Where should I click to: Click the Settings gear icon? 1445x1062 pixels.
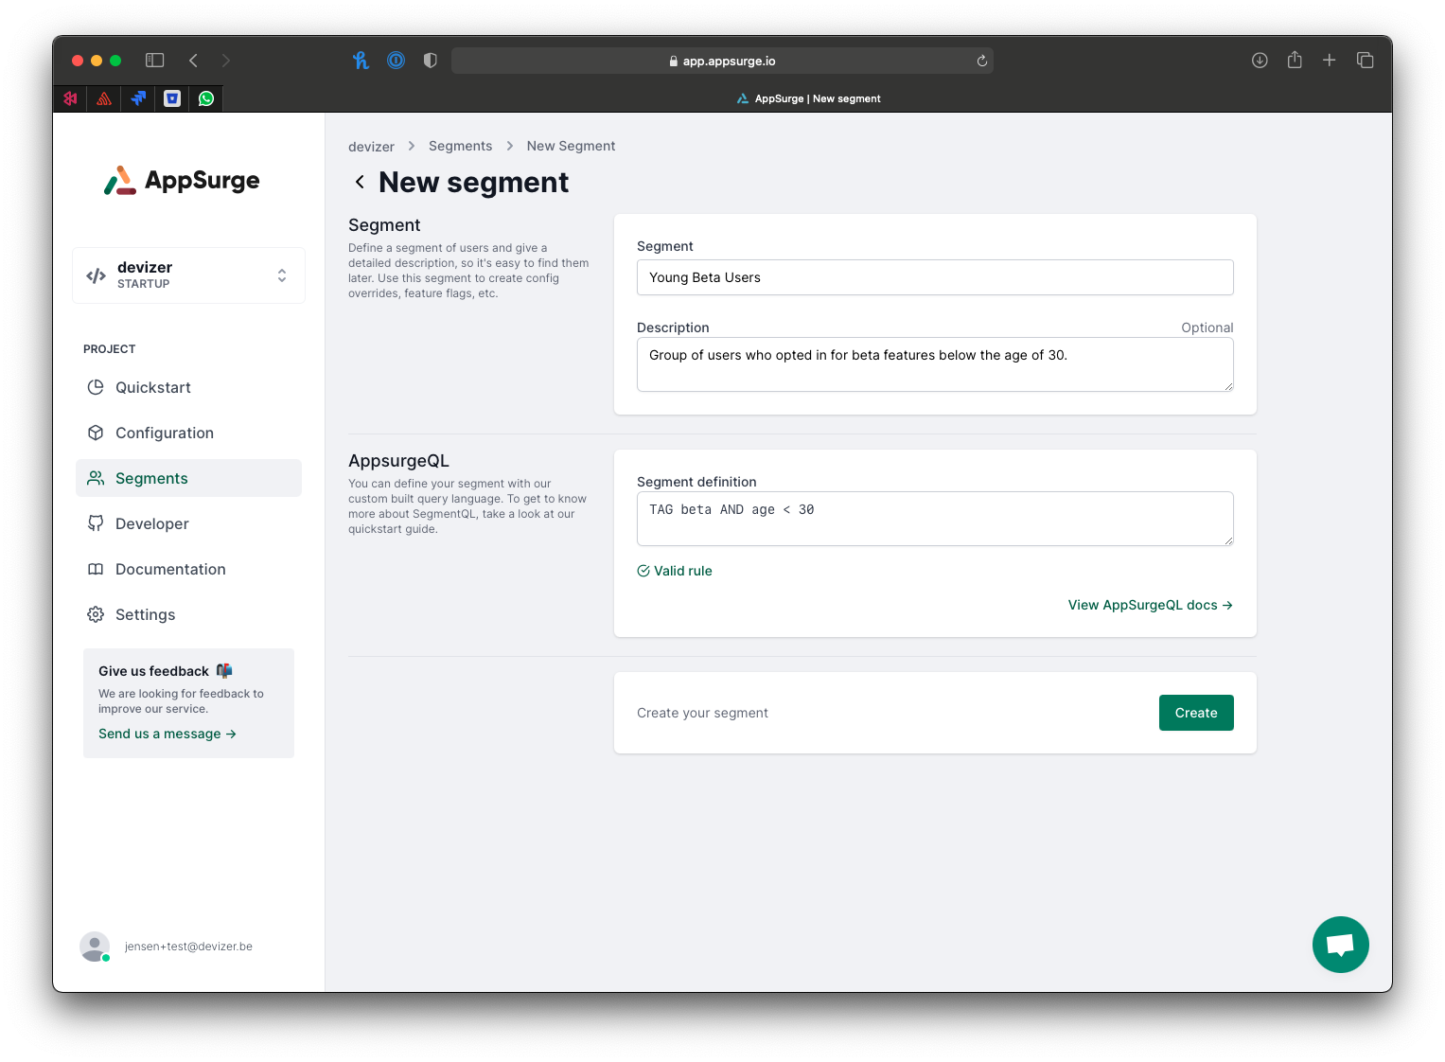coord(96,614)
